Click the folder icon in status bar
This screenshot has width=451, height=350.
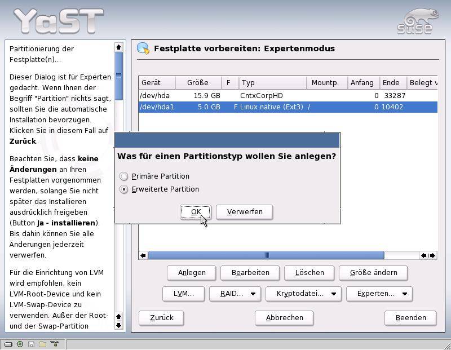(x=42, y=344)
